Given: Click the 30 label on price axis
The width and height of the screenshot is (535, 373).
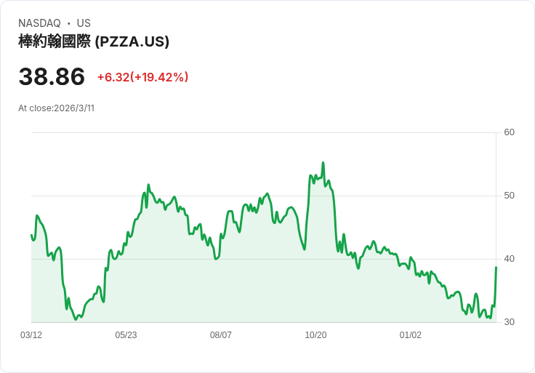Looking at the screenshot, I should click(509, 322).
